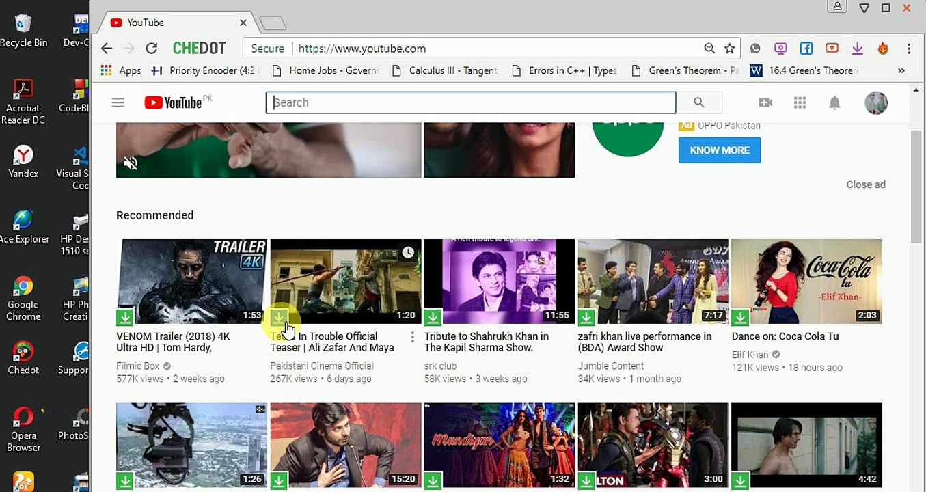Bookmark this page with the star icon

click(x=730, y=49)
